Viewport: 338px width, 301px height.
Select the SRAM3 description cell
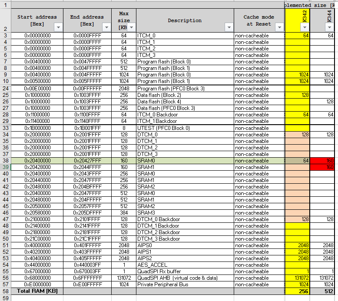pos(185,213)
